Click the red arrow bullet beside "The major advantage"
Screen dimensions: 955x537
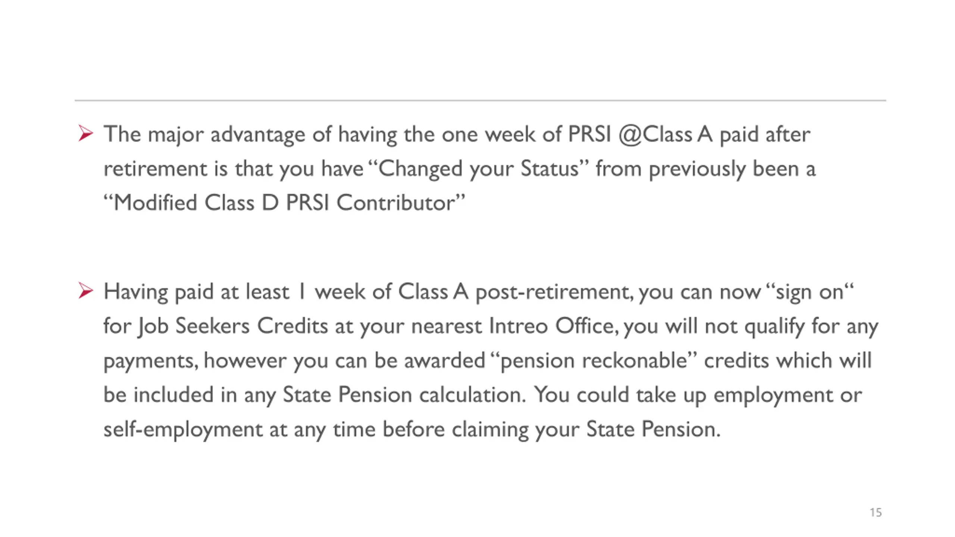tap(85, 134)
